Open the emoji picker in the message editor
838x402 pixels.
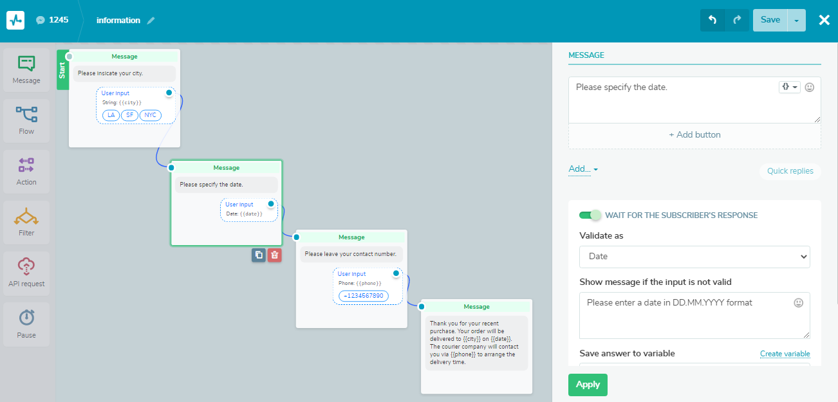809,87
